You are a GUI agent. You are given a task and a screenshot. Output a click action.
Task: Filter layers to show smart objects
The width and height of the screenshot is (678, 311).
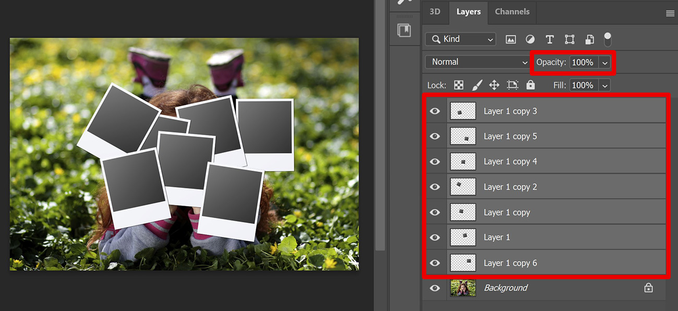[589, 39]
